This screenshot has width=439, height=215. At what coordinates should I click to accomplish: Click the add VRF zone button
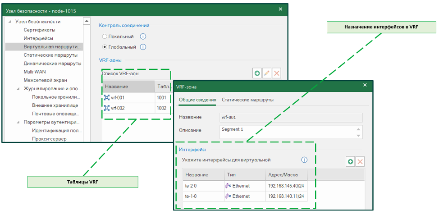coord(257,73)
